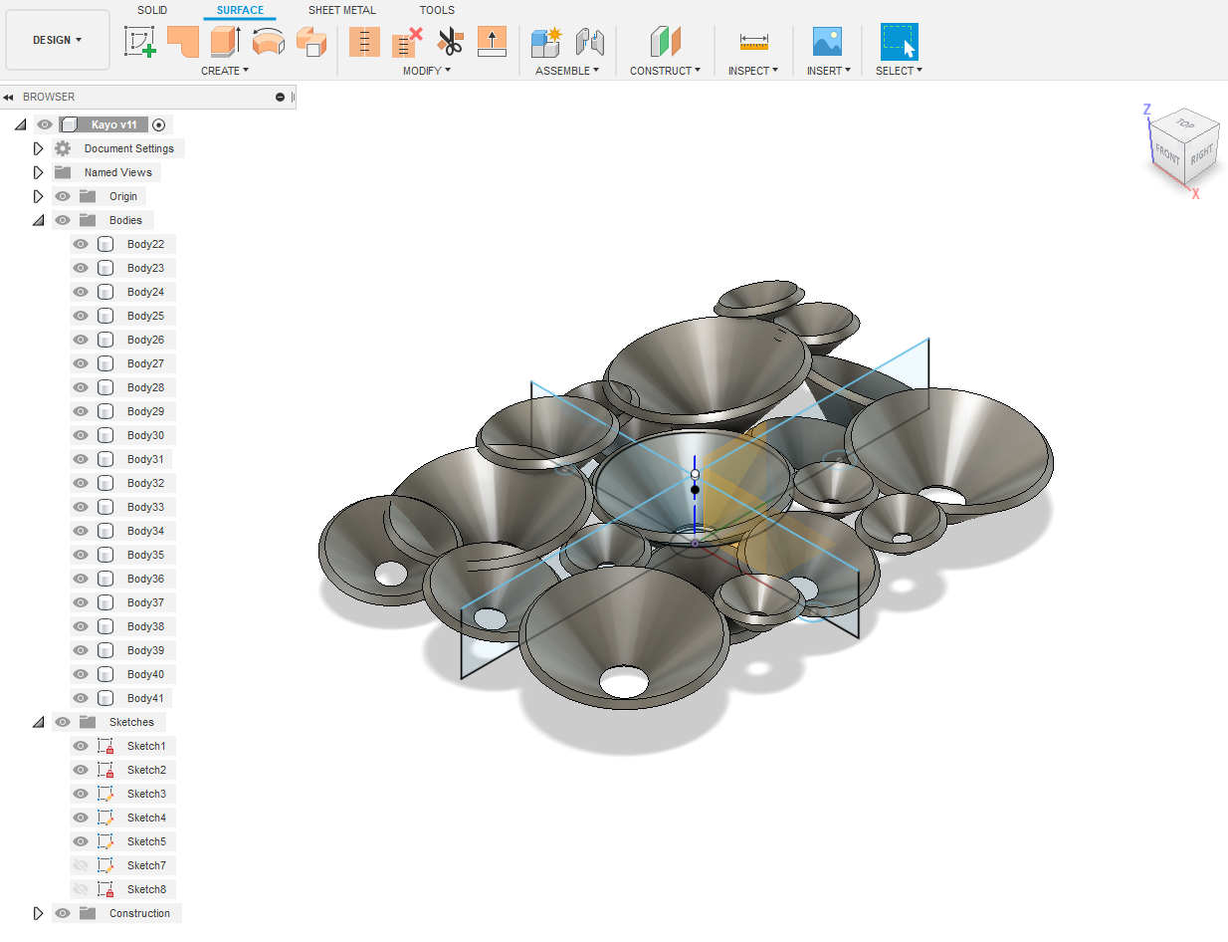Click the New Component icon in Assemble
This screenshot has width=1228, height=942.
(546, 41)
